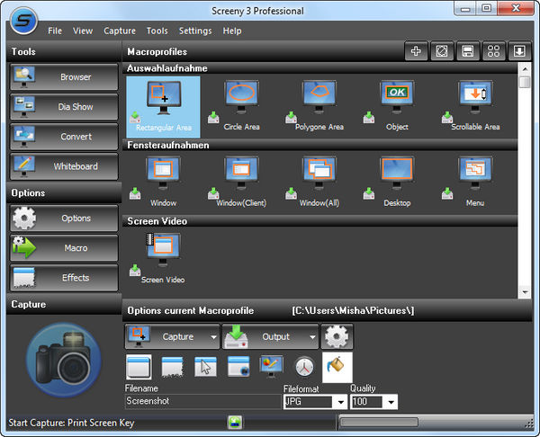Toggle the timer delay clock option
540x437 pixels.
(304, 367)
